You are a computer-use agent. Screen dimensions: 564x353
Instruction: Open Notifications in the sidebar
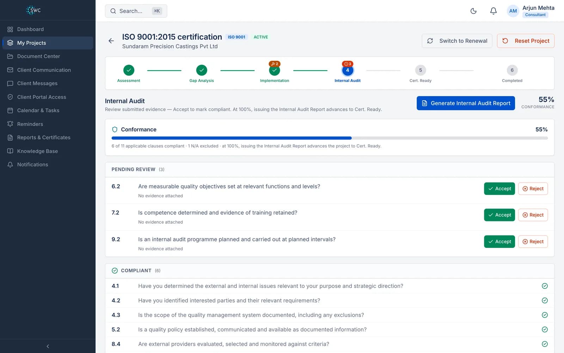[48, 164]
